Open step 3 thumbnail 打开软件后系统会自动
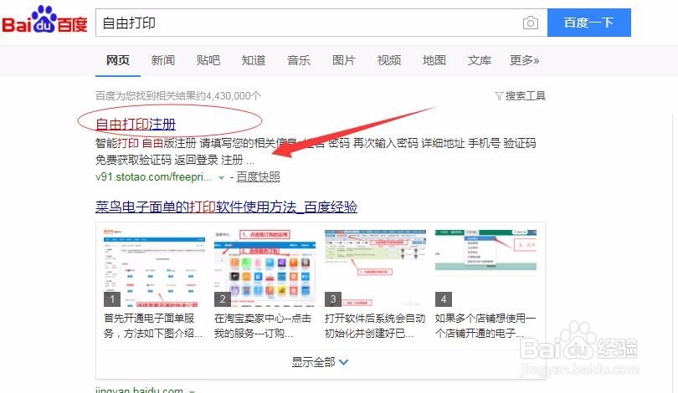The image size is (678, 393). (x=375, y=268)
